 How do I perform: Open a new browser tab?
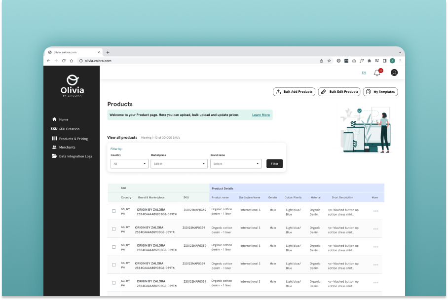click(108, 52)
